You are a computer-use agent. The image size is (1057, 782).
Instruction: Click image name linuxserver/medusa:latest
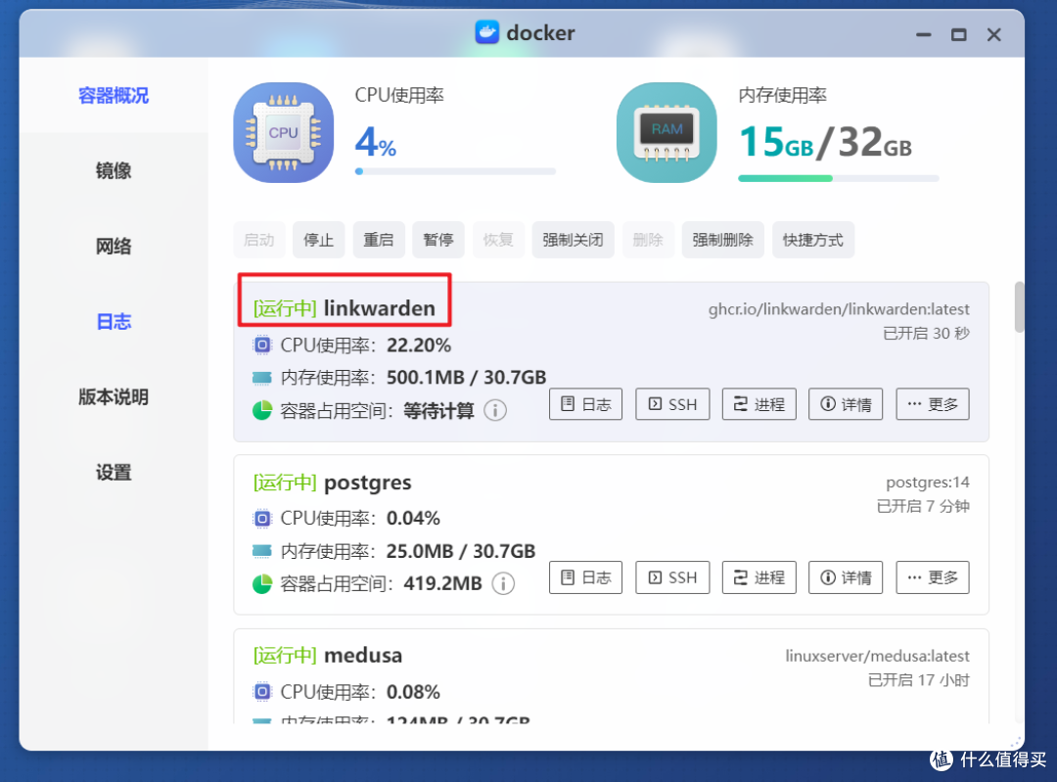pyautogui.click(x=877, y=656)
